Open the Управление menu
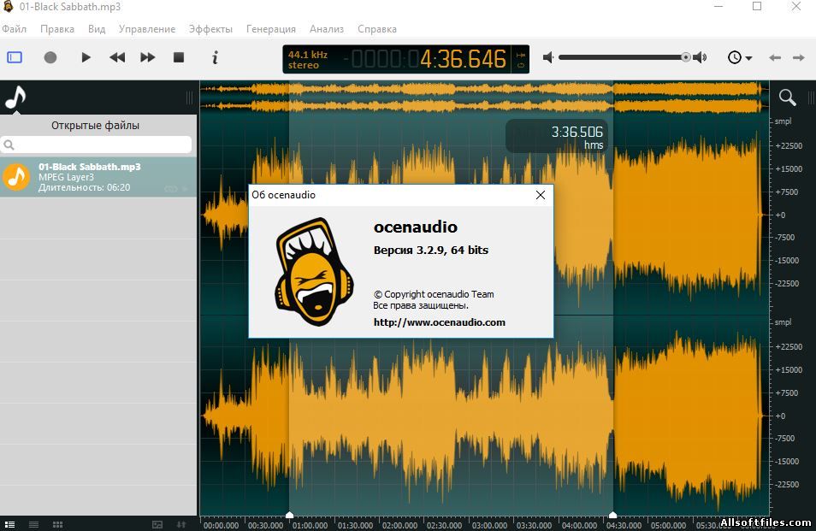The width and height of the screenshot is (816, 531). pos(147,29)
